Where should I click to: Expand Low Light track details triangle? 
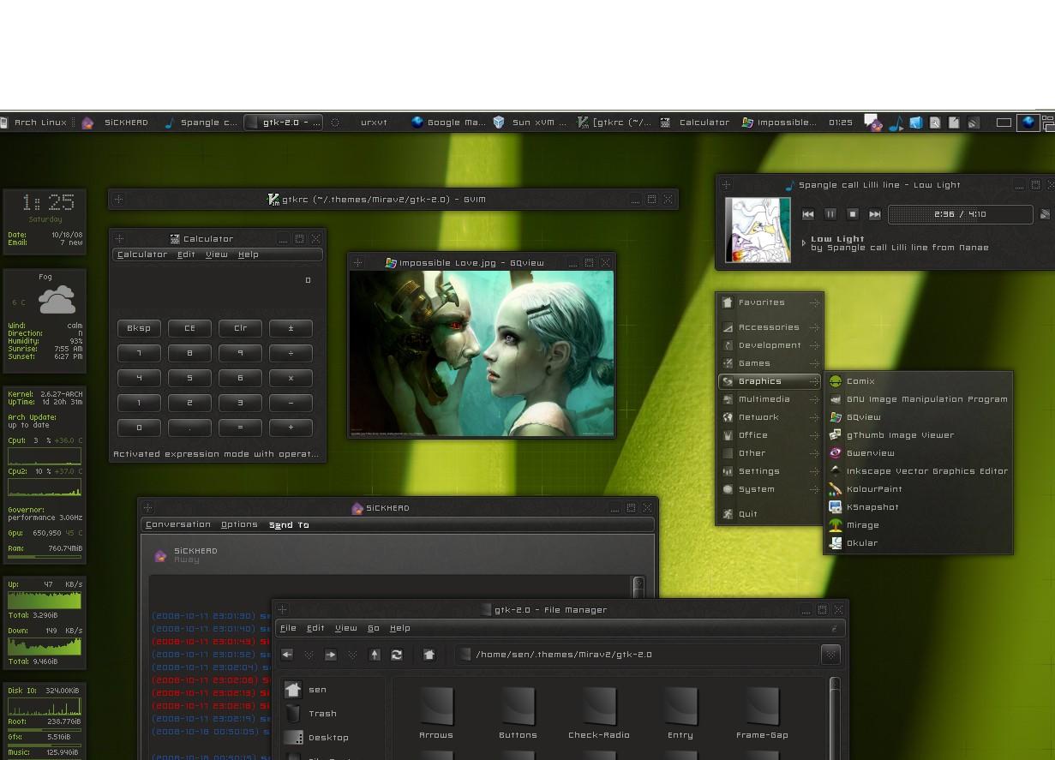pyautogui.click(x=804, y=243)
